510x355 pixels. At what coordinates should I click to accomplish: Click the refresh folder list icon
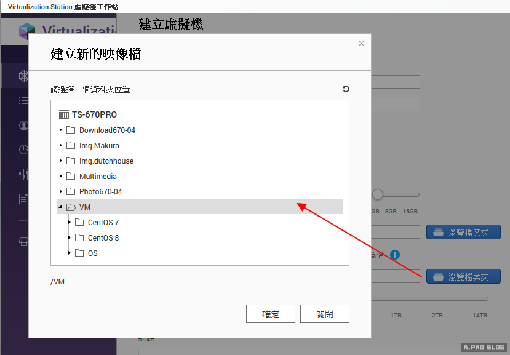346,89
